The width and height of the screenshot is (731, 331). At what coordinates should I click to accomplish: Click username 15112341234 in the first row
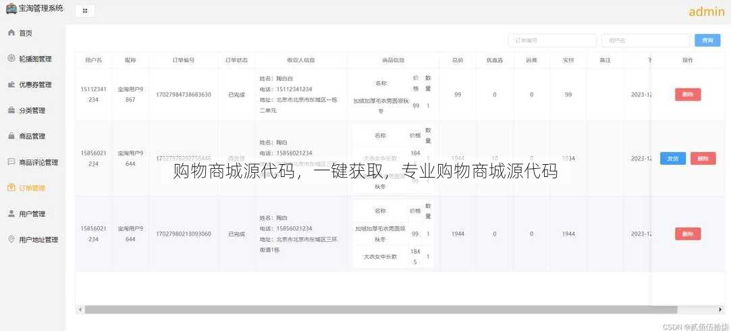point(93,95)
